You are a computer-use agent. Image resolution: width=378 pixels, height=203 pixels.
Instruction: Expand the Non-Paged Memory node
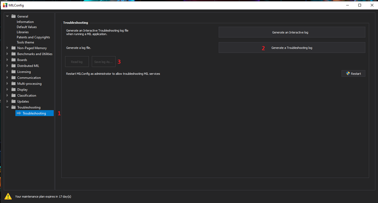pos(7,48)
